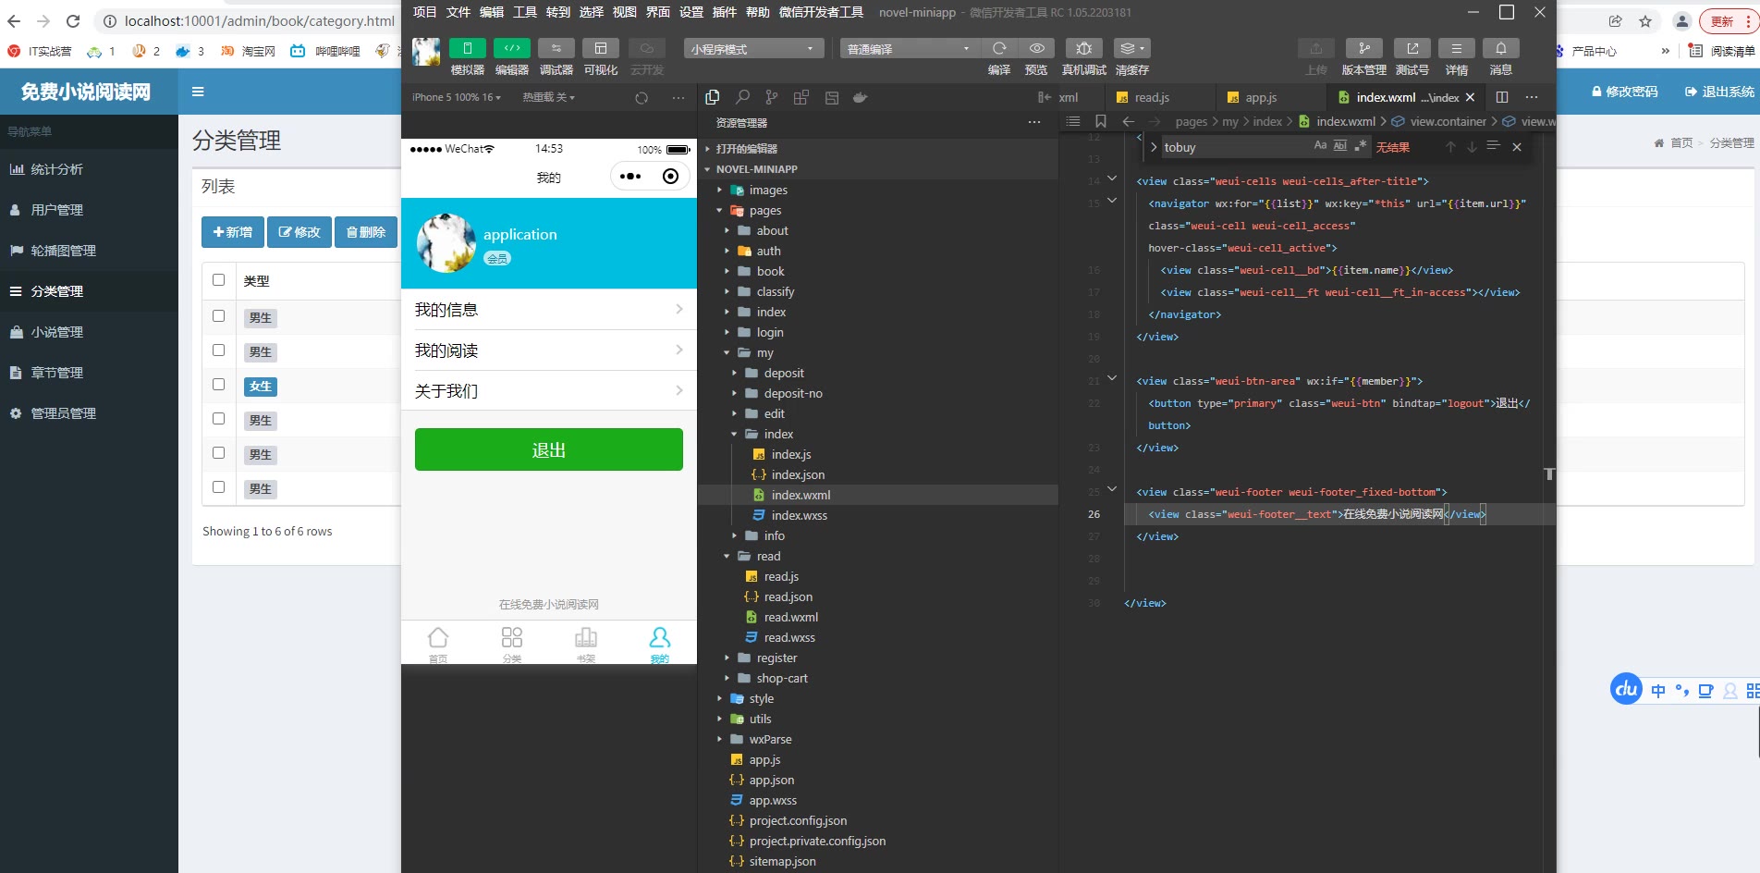The width and height of the screenshot is (1760, 873).
Task: Open the 普通编译 compile mode dropdown
Action: tap(908, 49)
